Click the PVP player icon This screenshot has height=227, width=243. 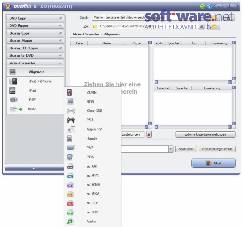pos(71,148)
